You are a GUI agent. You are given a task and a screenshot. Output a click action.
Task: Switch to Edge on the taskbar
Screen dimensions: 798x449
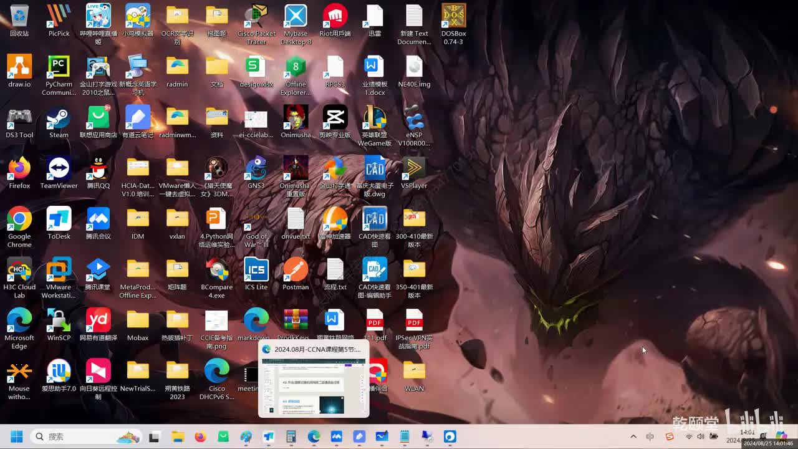(314, 437)
